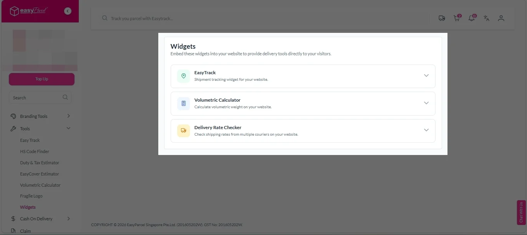This screenshot has height=235, width=527.
Task: Click the Cash On Delivery dollar icon
Action: coord(13,218)
